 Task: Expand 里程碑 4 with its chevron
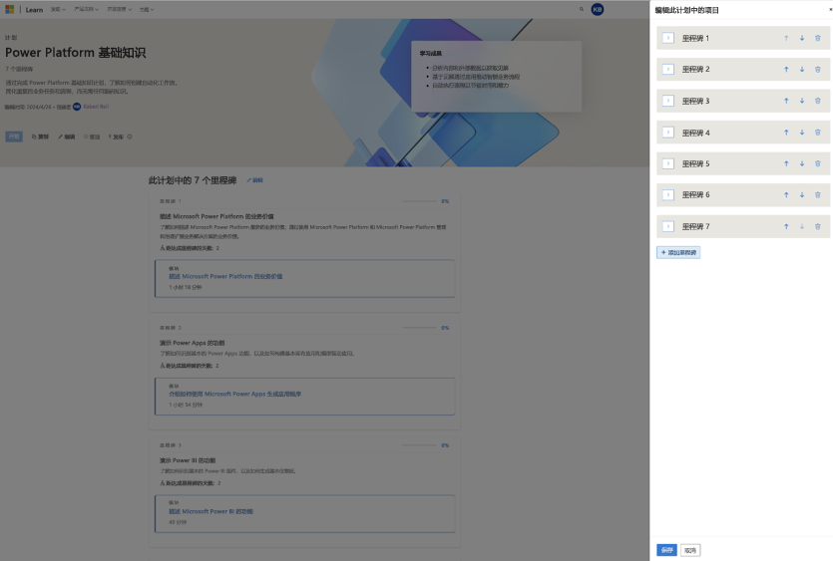click(668, 133)
